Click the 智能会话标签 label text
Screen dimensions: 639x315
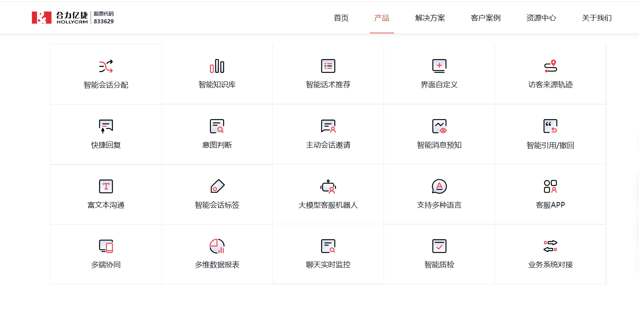point(217,205)
